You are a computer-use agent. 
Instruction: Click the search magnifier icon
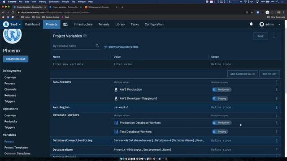click(97, 46)
